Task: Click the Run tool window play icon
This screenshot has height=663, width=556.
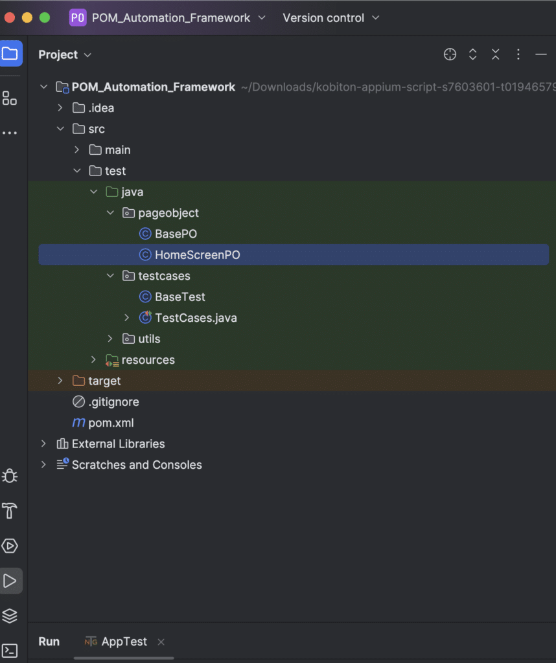Action: click(10, 581)
